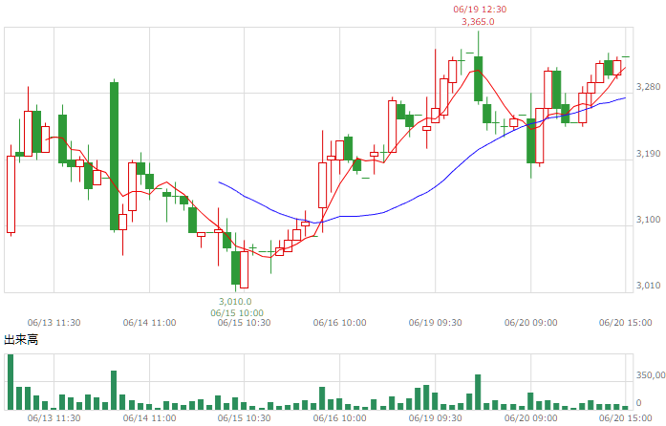Screen dimensions: 666x426
Task: Click the 06/20 15:00 label under price chart
Action: 625,323
